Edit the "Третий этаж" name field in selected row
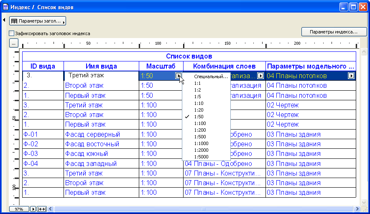 click(101, 76)
